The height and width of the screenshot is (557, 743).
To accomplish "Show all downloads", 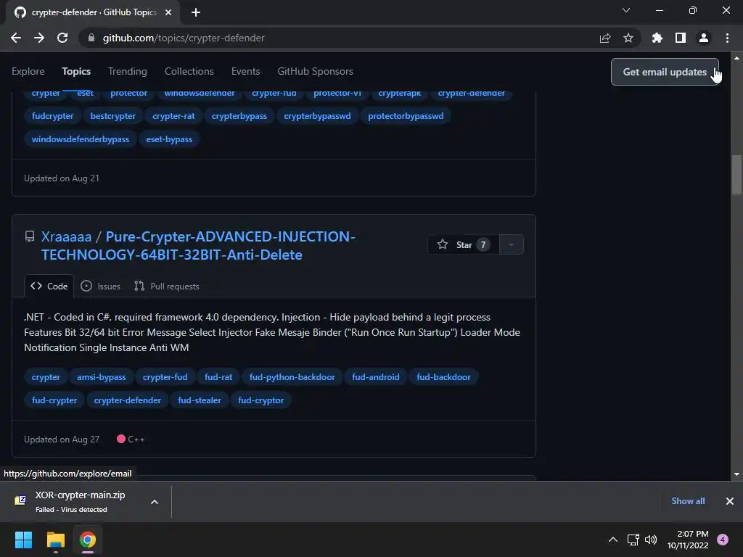I will click(688, 501).
